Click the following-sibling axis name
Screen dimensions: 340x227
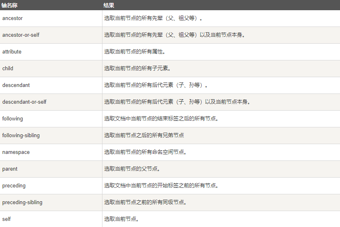pos(21,136)
